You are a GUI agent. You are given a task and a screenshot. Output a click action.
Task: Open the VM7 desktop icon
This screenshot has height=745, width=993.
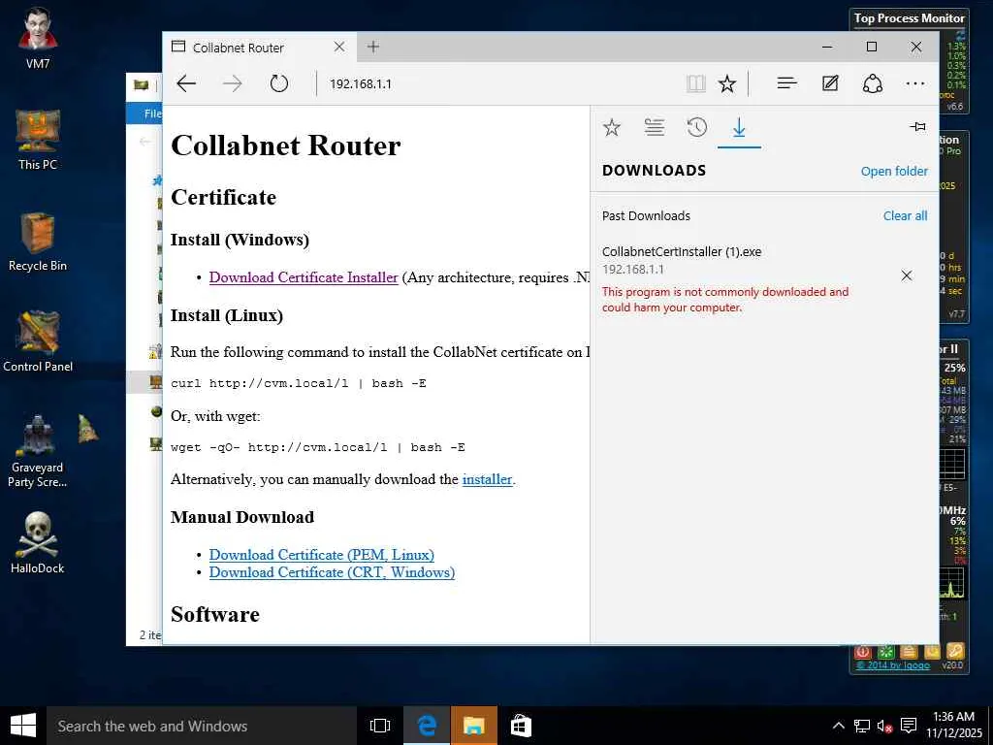pos(38,38)
